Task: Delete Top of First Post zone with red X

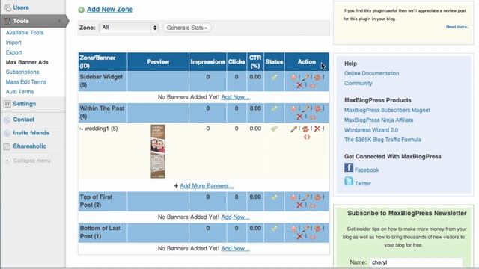Action: click(299, 205)
